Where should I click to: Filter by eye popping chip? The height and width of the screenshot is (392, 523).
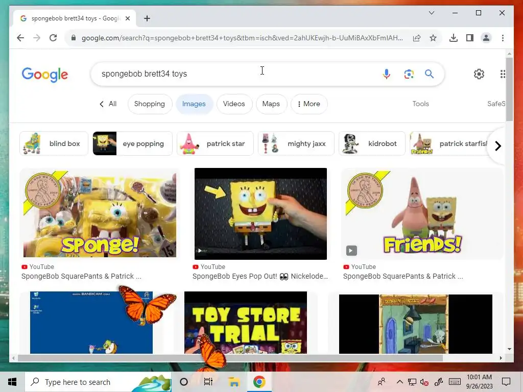[132, 143]
